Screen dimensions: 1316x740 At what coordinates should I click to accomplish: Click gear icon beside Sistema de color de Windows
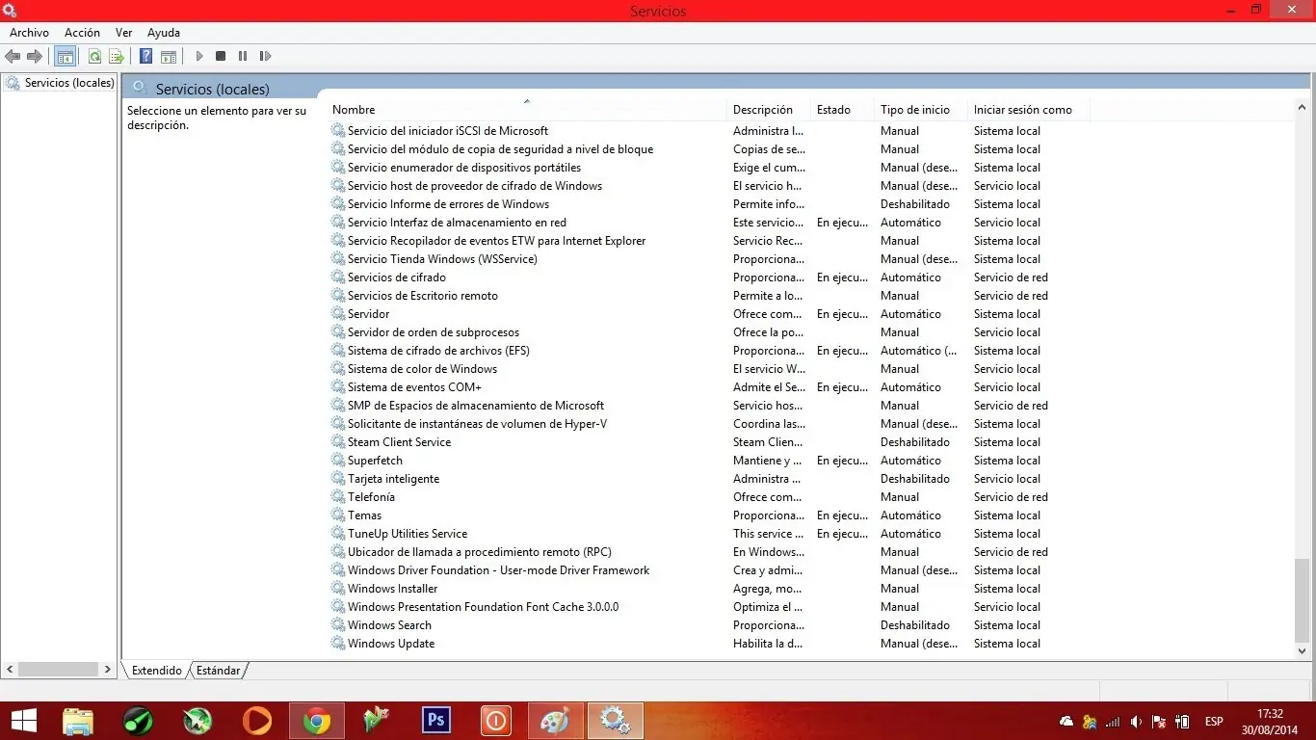(x=338, y=369)
